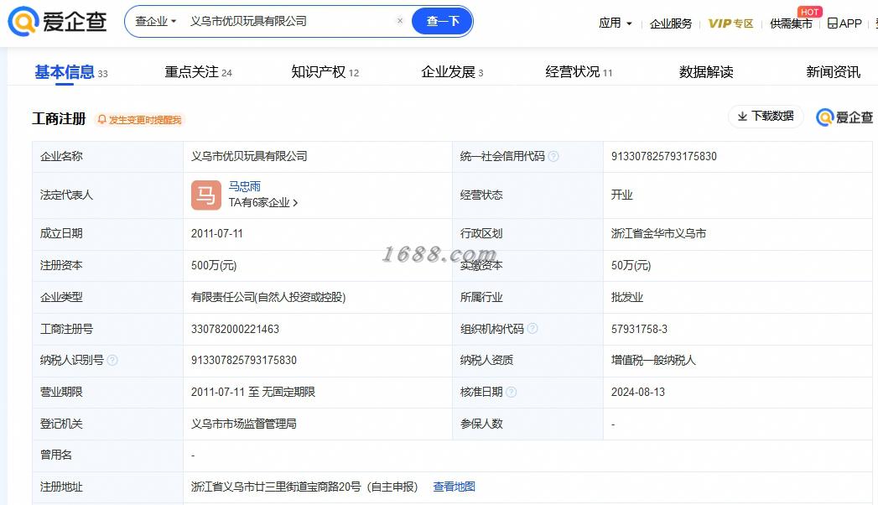The height and width of the screenshot is (505, 878).
Task: Click the help icon next to 统一社会信用代码
Action: pyautogui.click(x=553, y=156)
